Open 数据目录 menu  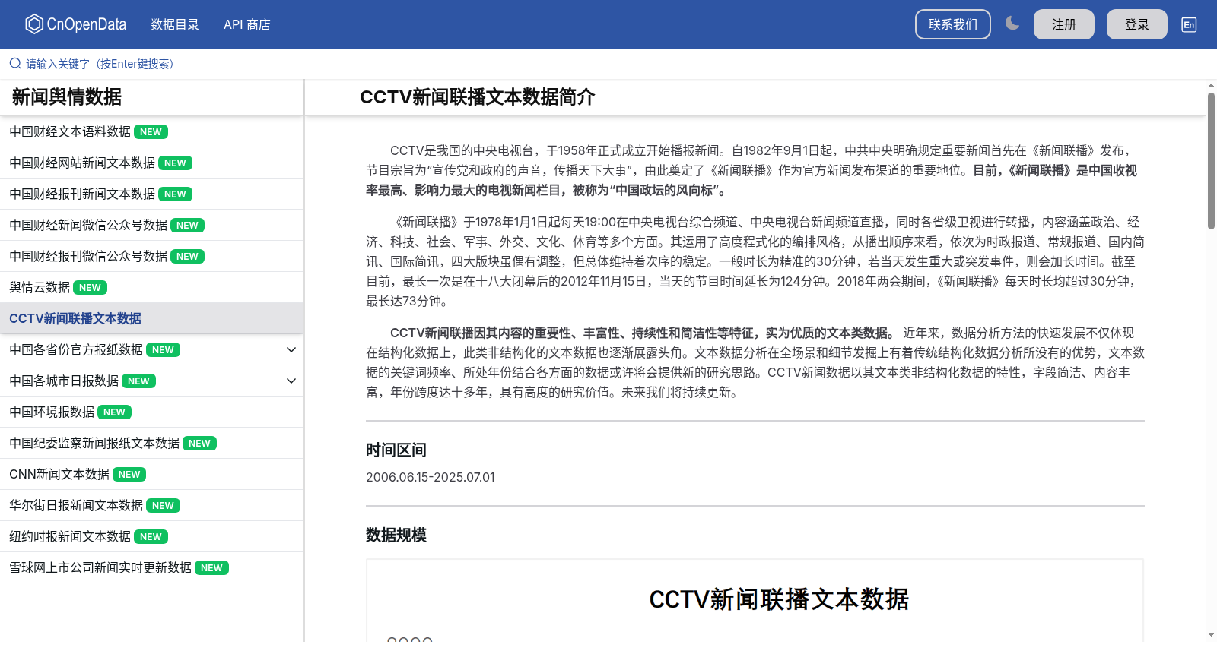pos(175,24)
